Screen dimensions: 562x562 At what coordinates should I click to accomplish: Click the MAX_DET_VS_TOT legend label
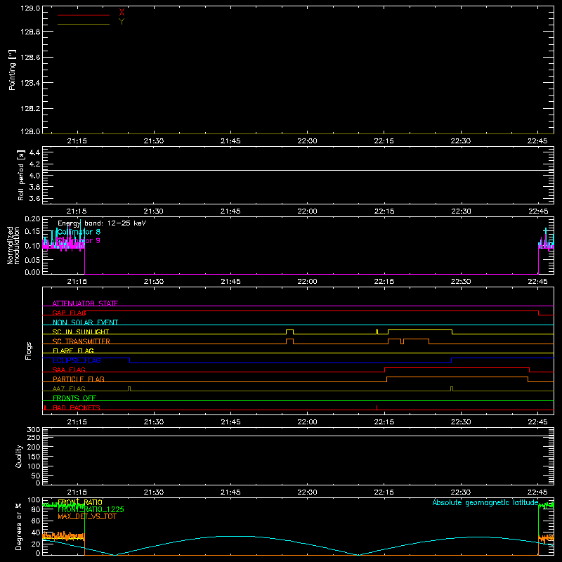(x=87, y=516)
